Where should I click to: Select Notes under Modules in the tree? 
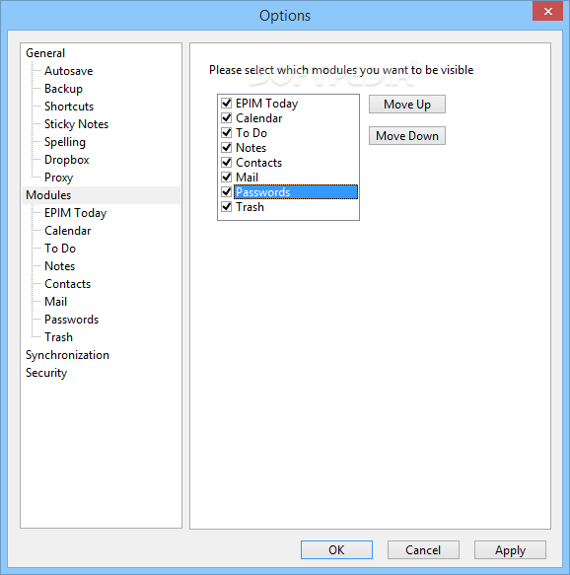pyautogui.click(x=59, y=266)
